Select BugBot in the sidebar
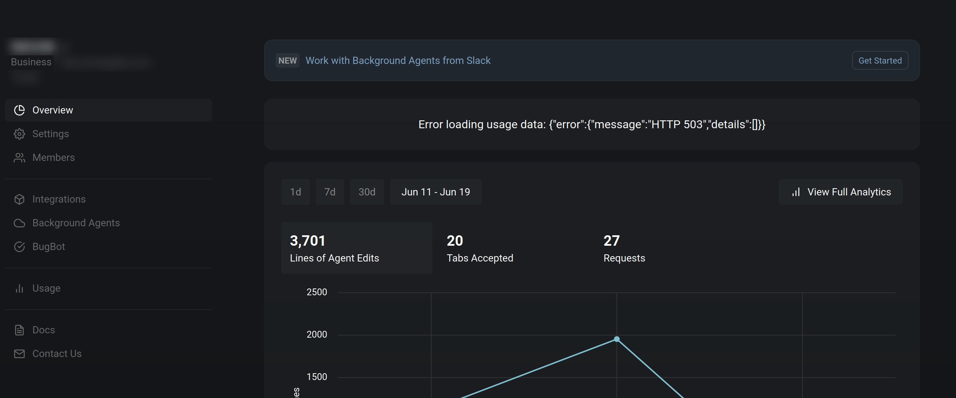Screen dimensions: 956x398 109,247
